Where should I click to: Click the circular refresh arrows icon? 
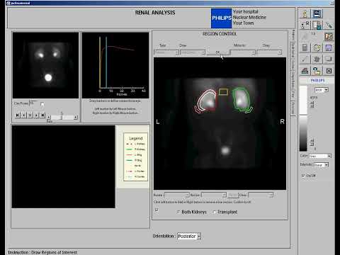pyautogui.click(x=317, y=48)
